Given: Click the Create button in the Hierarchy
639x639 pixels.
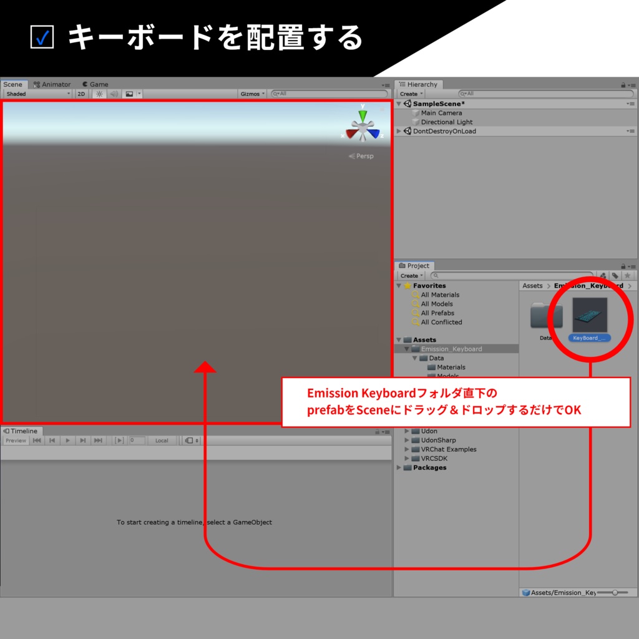Looking at the screenshot, I should [409, 92].
